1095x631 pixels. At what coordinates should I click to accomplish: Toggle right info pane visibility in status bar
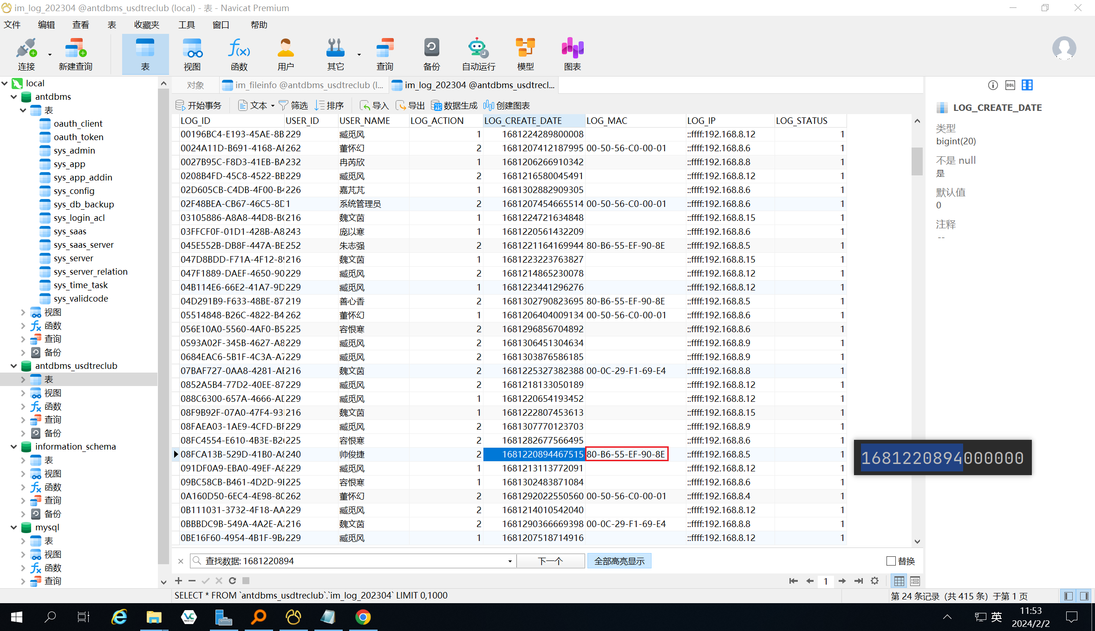coord(1084,596)
